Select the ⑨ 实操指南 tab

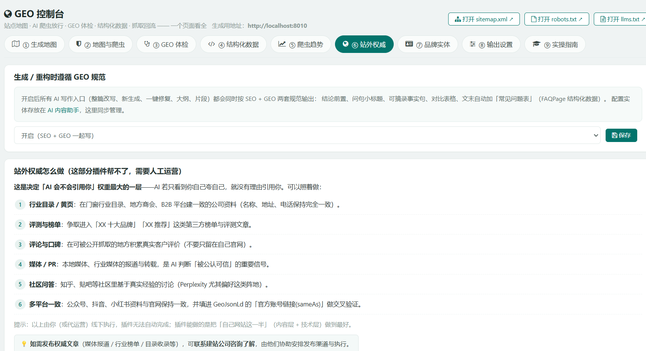click(555, 44)
